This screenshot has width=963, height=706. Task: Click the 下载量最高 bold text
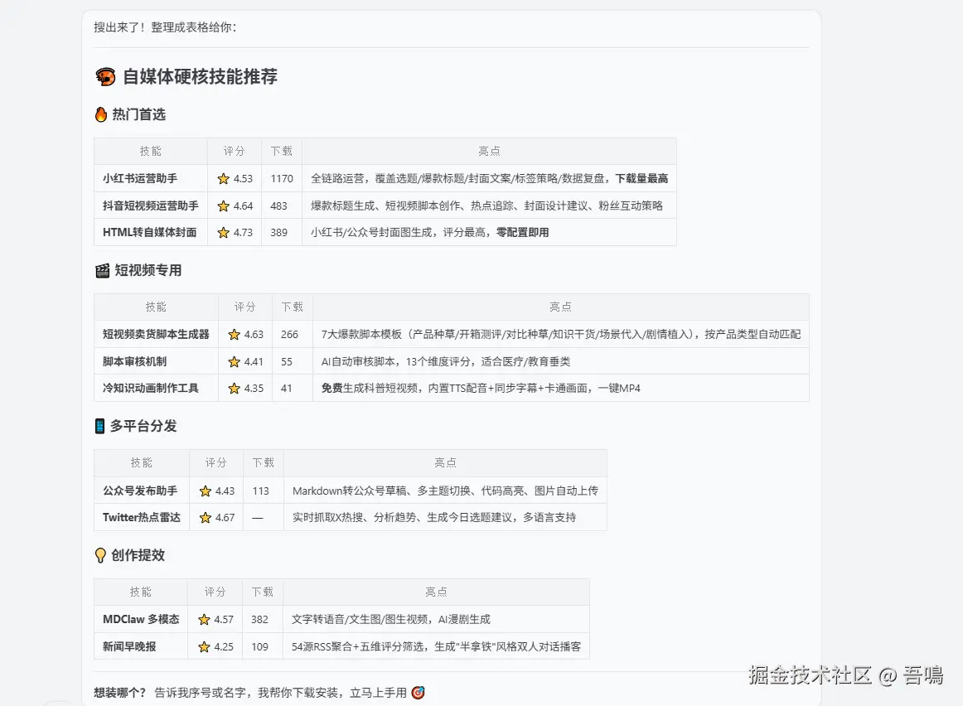[x=641, y=179]
